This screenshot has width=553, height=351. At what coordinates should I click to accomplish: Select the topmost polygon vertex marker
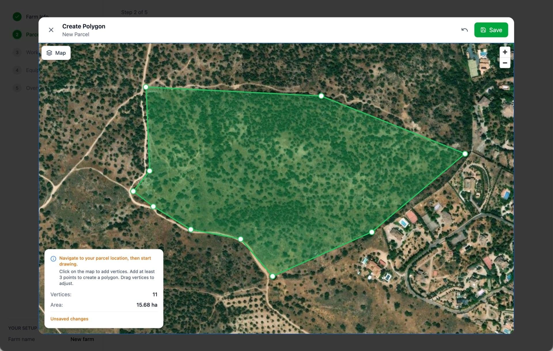[146, 87]
